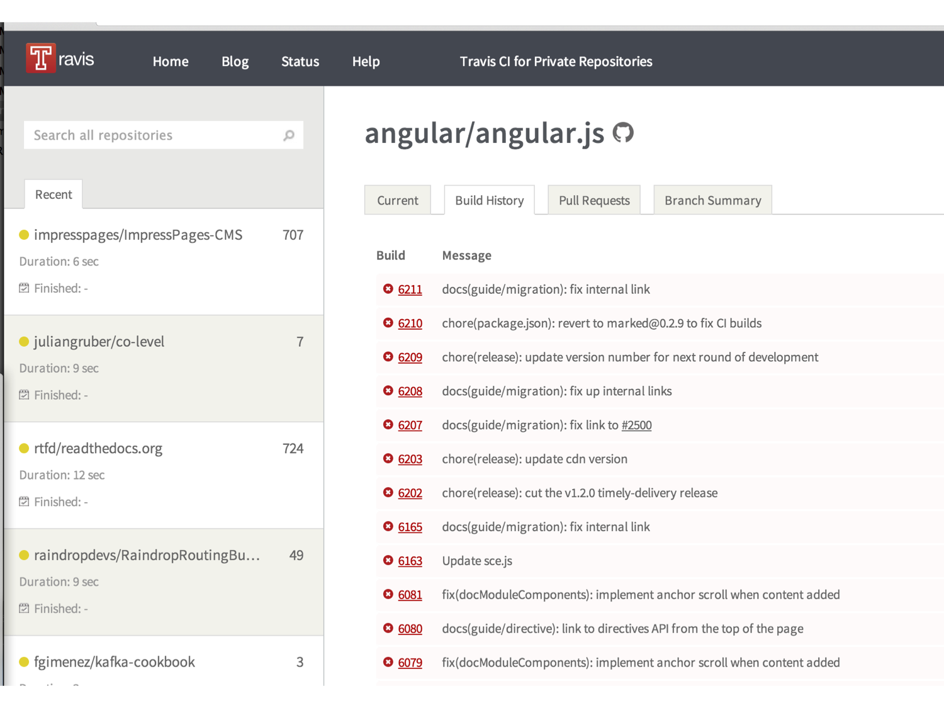This screenshot has width=944, height=708.
Task: Follow the #2500 issue link
Action: [636, 425]
